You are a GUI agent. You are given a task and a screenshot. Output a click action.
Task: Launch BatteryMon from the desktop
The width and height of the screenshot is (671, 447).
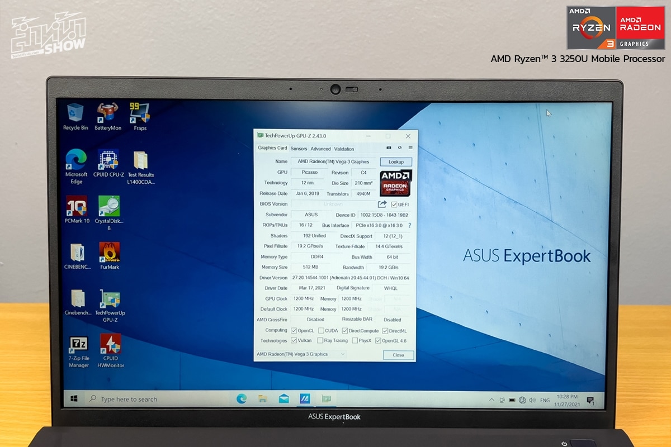coord(107,116)
